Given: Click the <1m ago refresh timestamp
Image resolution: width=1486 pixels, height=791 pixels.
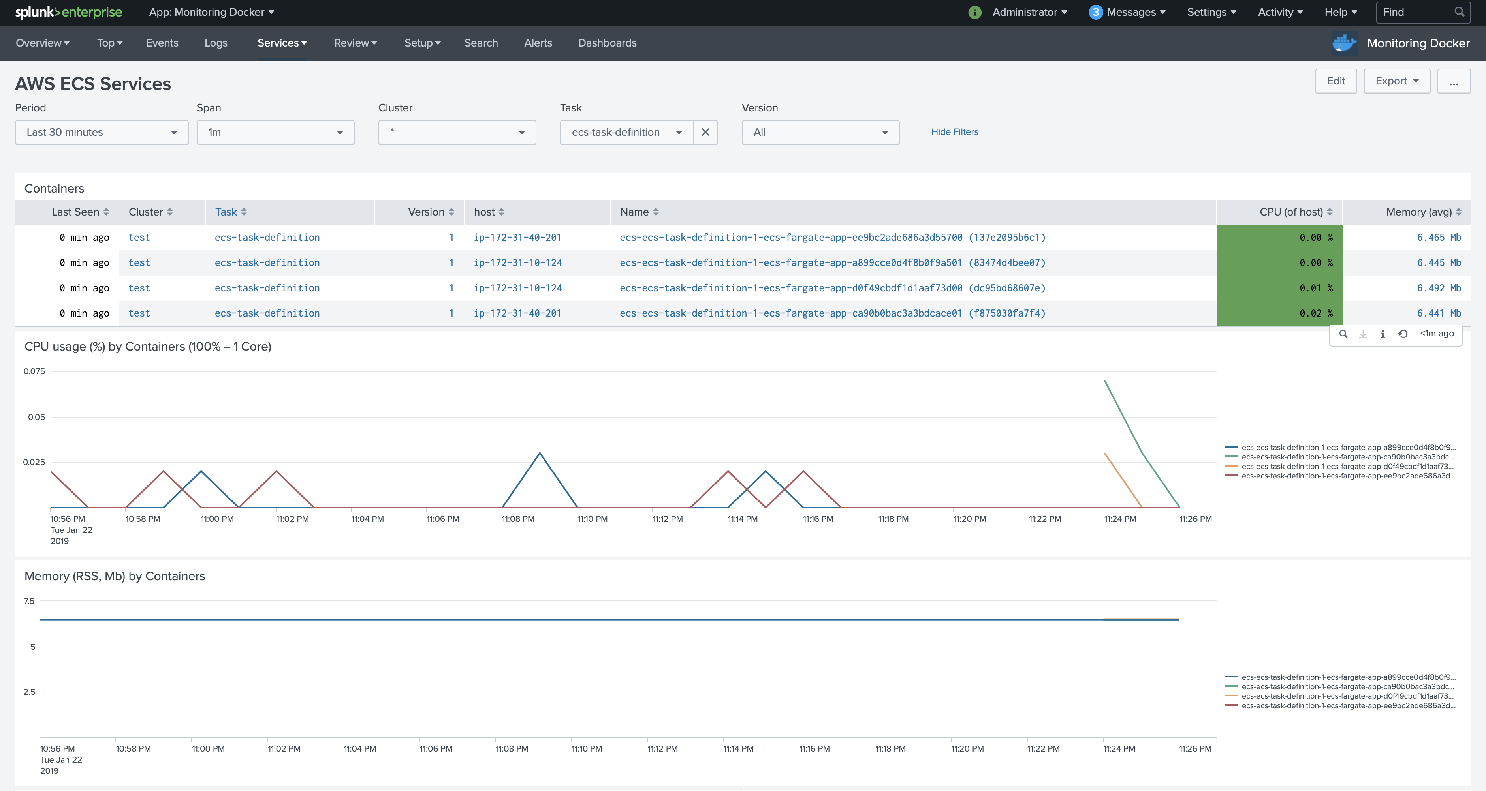Looking at the screenshot, I should (1436, 334).
